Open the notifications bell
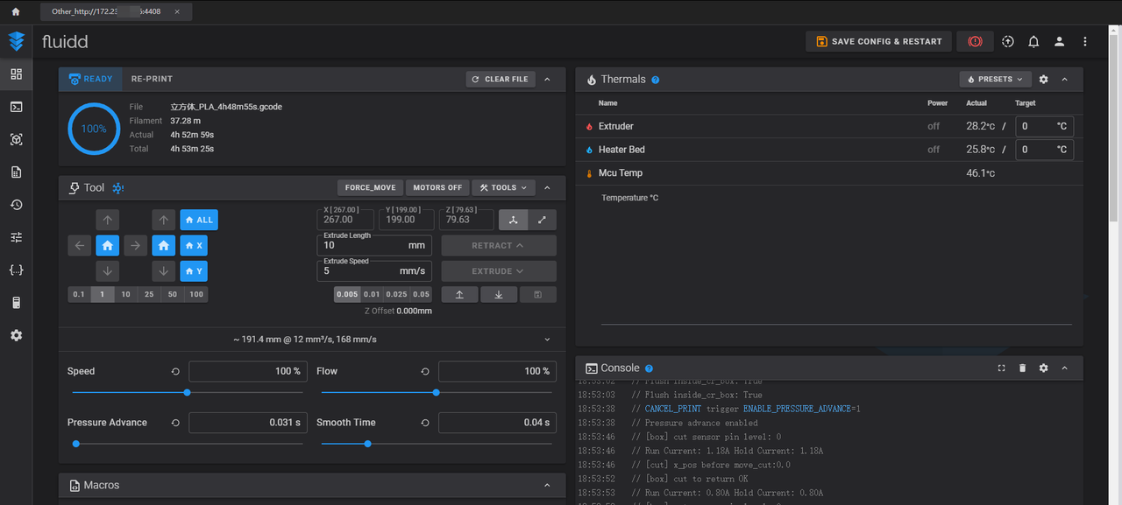This screenshot has width=1122, height=505. (1033, 41)
